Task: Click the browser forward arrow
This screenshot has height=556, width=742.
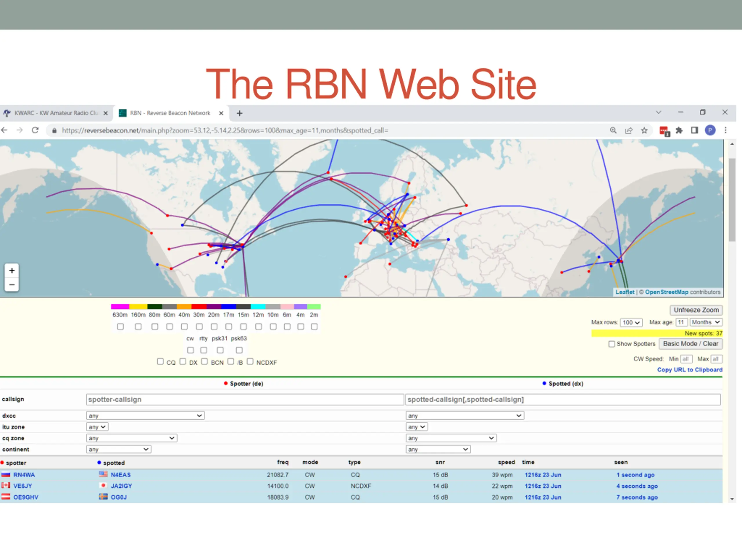Action: 20,130
